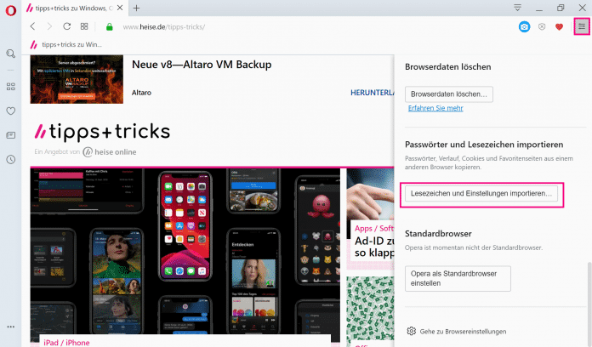Click Lesezeichen und Einstellungen importieren button
The height and width of the screenshot is (347, 592).
[x=481, y=194]
